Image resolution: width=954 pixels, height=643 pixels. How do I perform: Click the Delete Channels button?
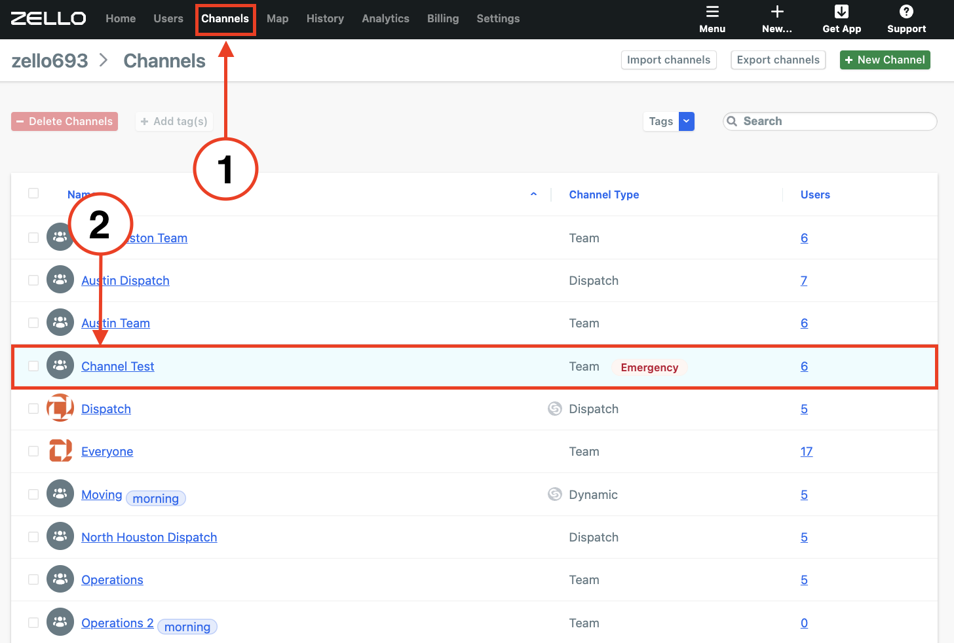click(64, 121)
